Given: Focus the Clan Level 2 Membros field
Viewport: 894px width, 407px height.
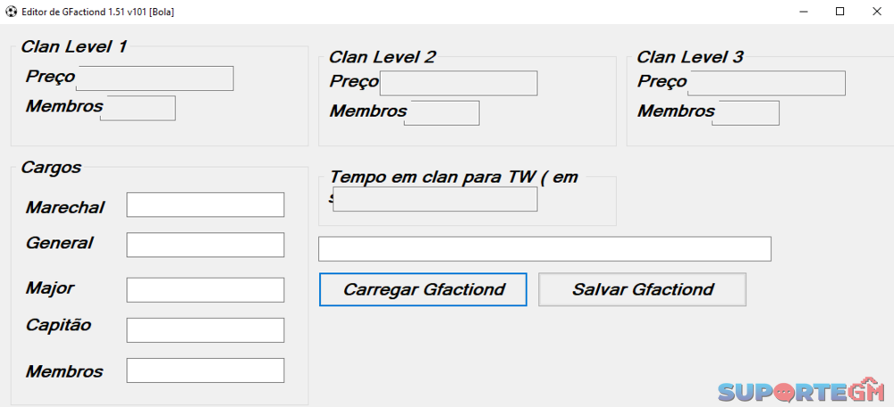Looking at the screenshot, I should pos(443,112).
